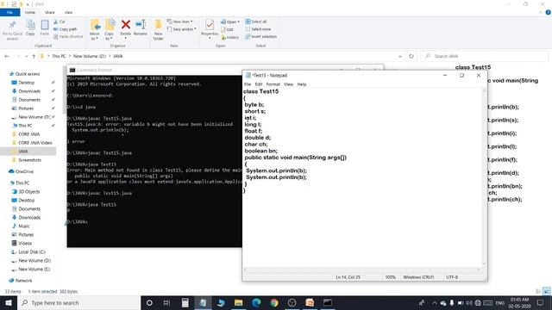The image size is (552, 310).
Task: Open the File tab of File Explorer
Action: click(x=9, y=12)
